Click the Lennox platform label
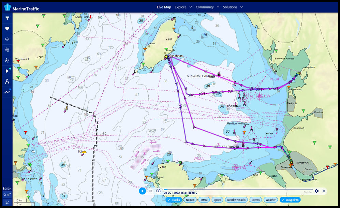 pos(269,133)
